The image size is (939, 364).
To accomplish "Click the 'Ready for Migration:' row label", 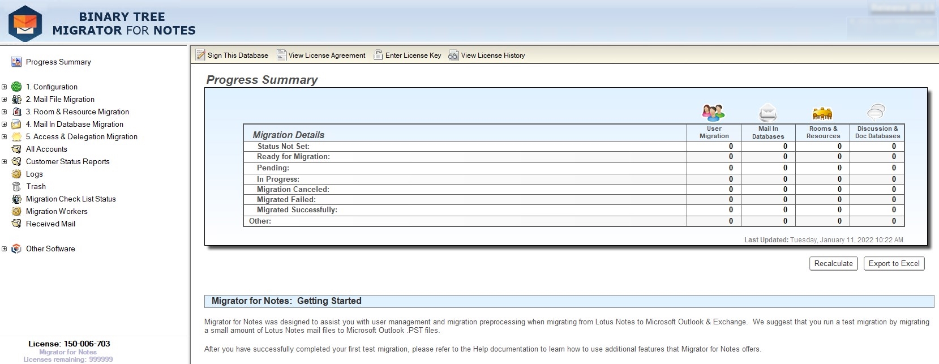I will click(293, 156).
